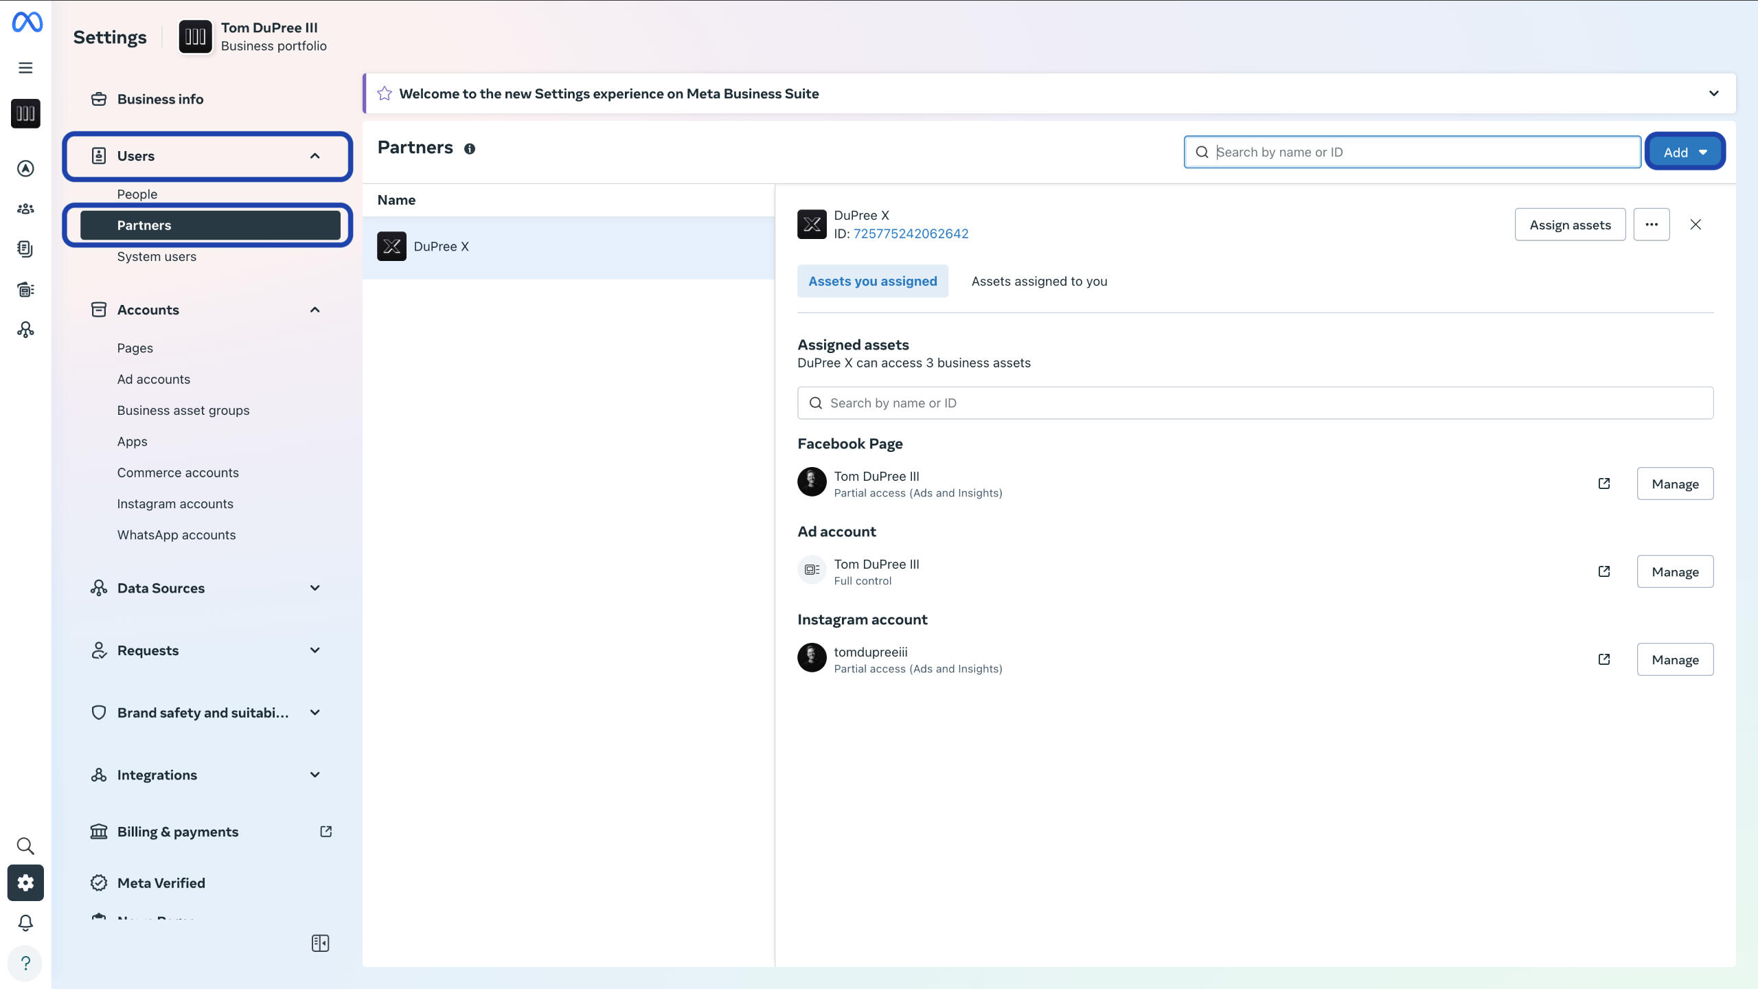Open the hamburger menu icon
The image size is (1758, 989).
point(25,68)
